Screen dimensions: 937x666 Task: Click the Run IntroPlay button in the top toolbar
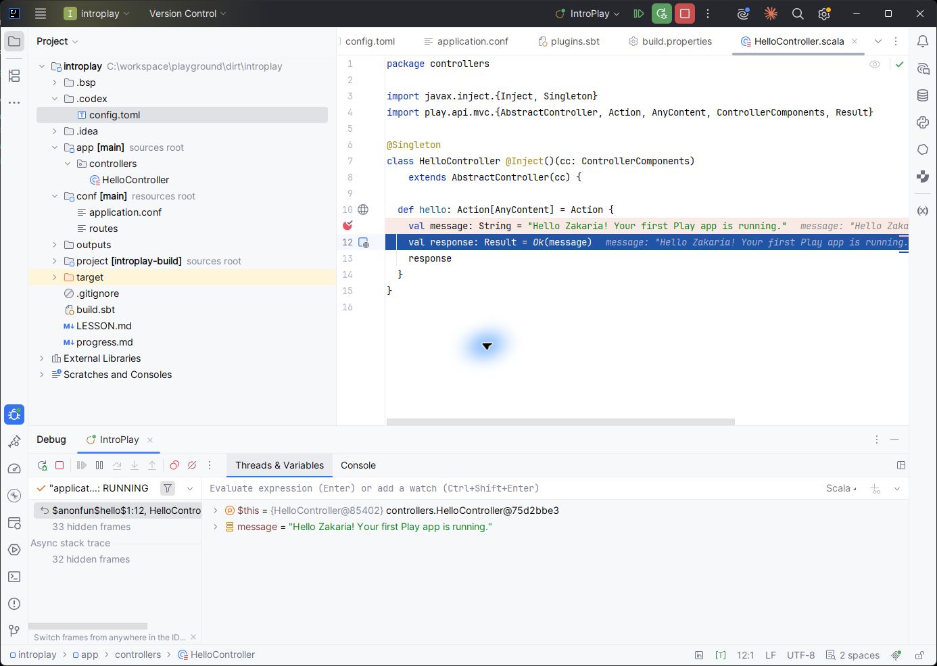pyautogui.click(x=638, y=14)
